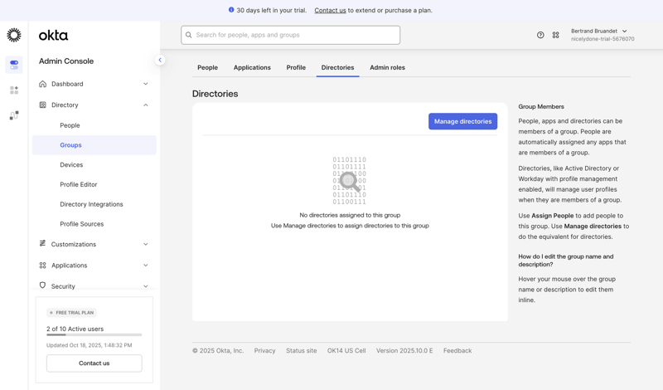
Task: Click the search magnifier icon
Action: point(189,35)
